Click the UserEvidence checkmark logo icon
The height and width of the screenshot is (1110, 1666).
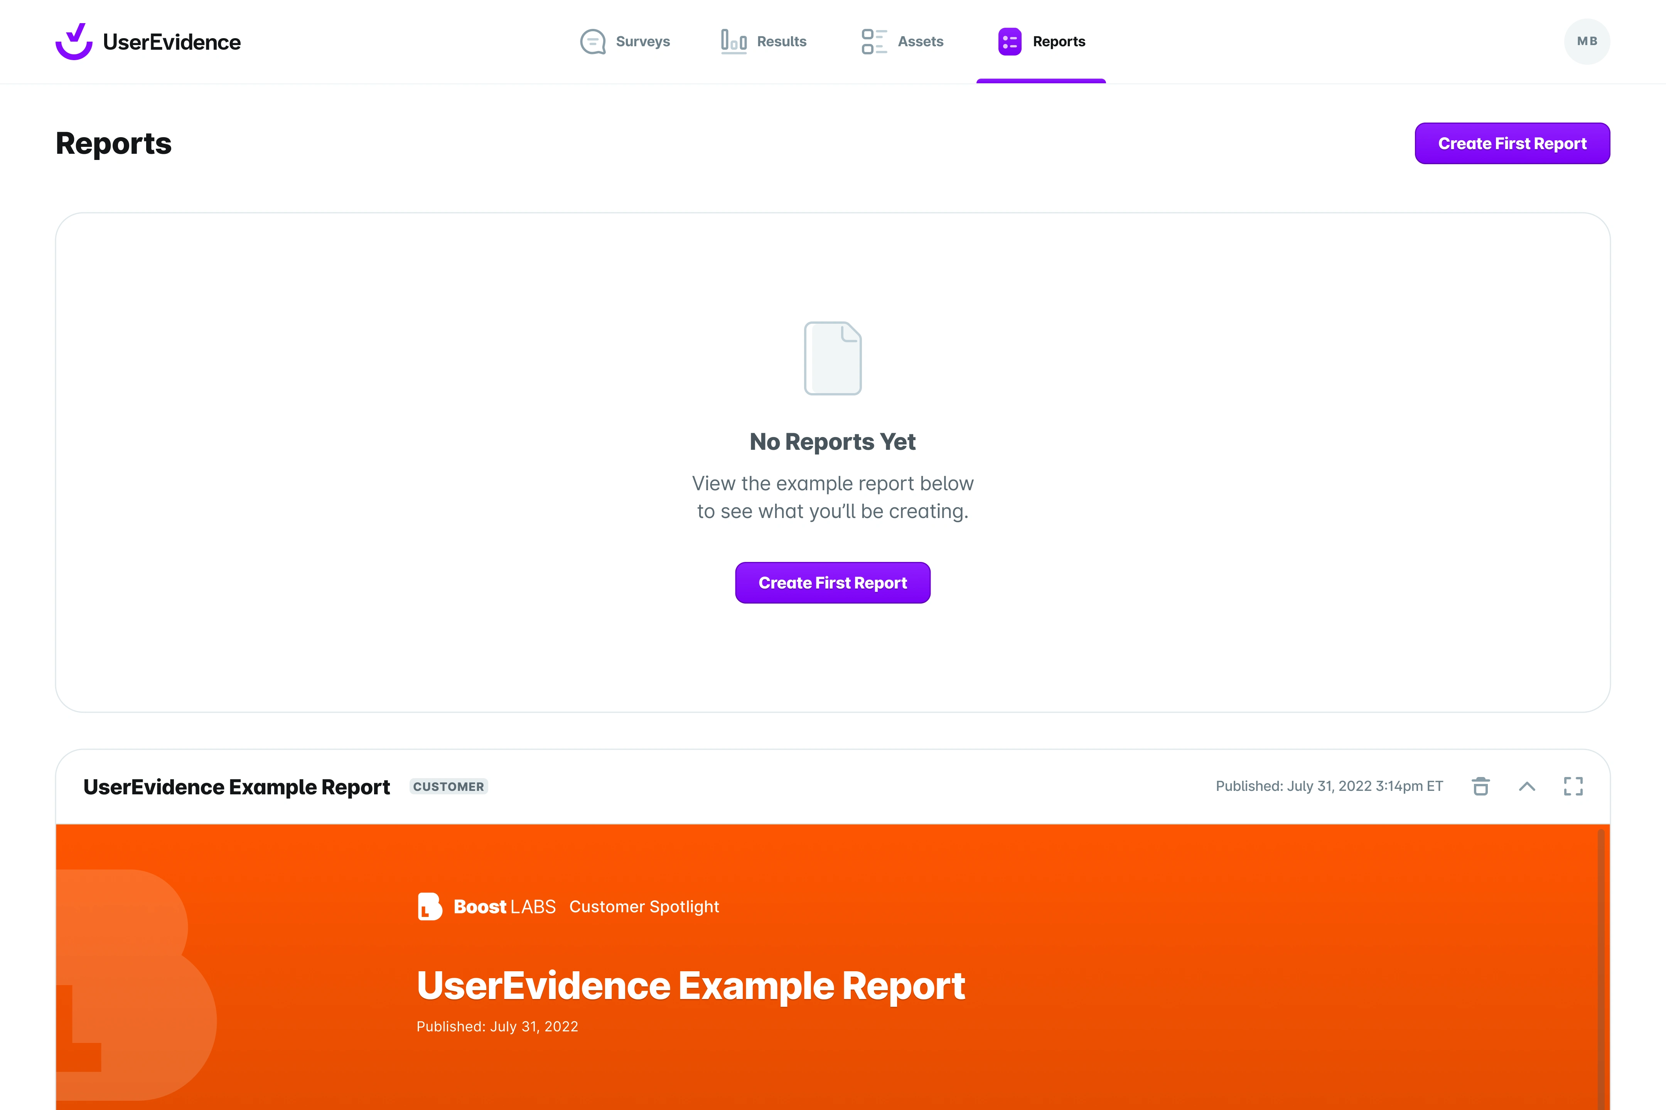[74, 41]
